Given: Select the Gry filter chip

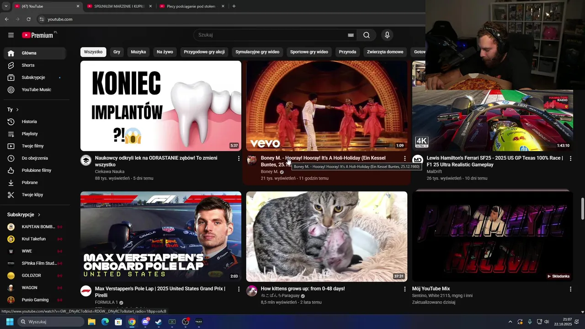Looking at the screenshot, I should point(117,52).
